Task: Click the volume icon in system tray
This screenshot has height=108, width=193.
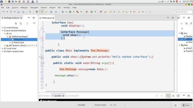Action: [163, 1]
